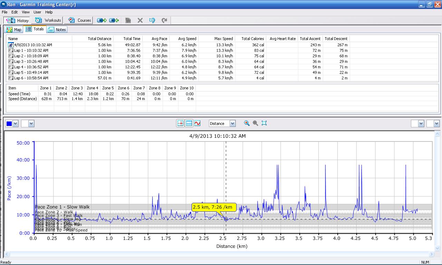Click the Name column header
The height and width of the screenshot is (265, 442).
(x=39, y=39)
